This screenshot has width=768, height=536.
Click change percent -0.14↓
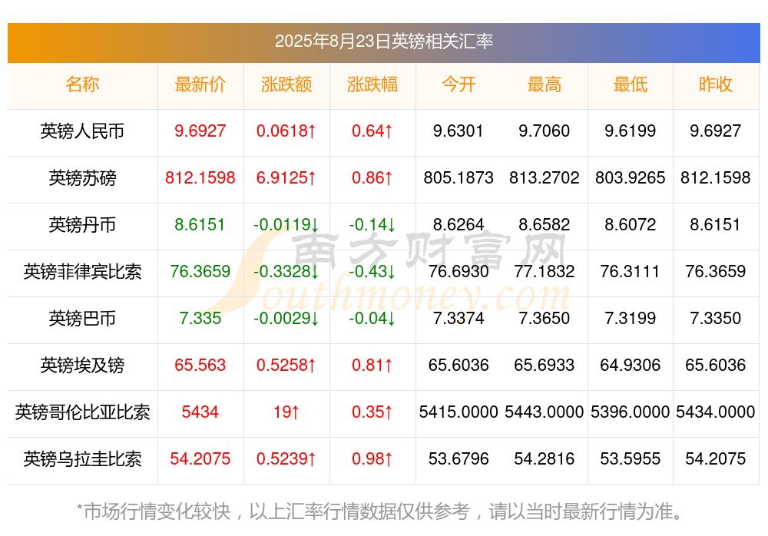click(372, 225)
